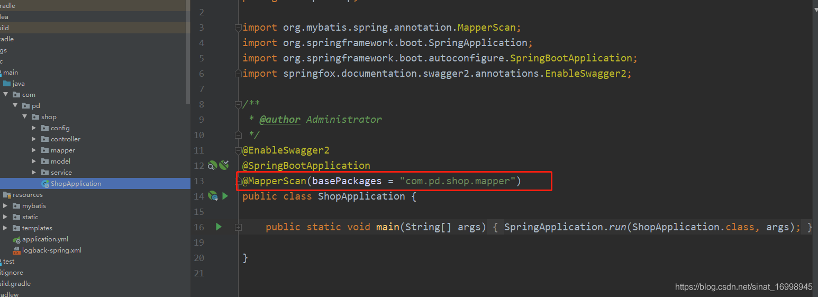Click the config package folder icon
The width and height of the screenshot is (818, 297).
pos(45,128)
